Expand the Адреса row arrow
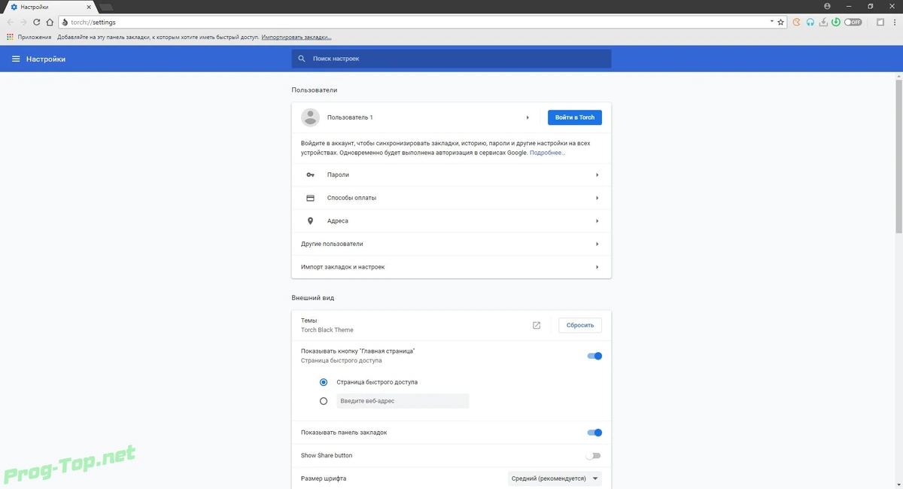This screenshot has height=489, width=903. point(597,221)
